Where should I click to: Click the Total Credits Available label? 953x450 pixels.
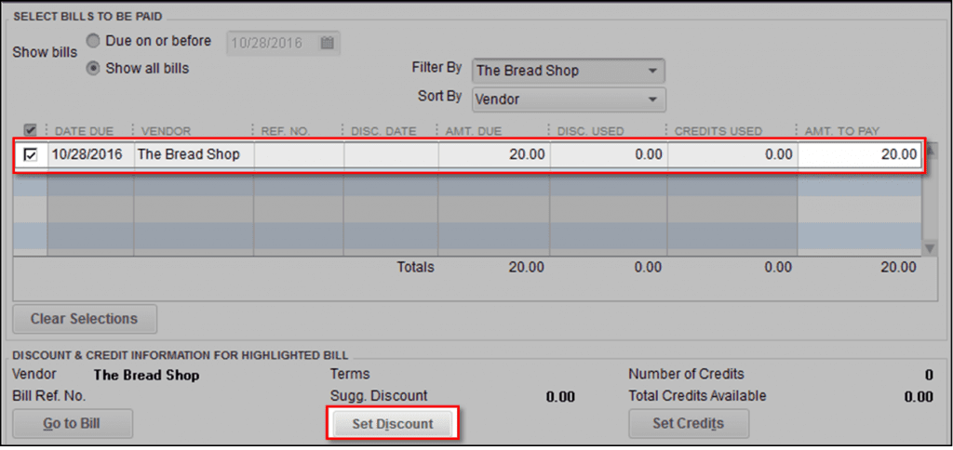pyautogui.click(x=697, y=396)
